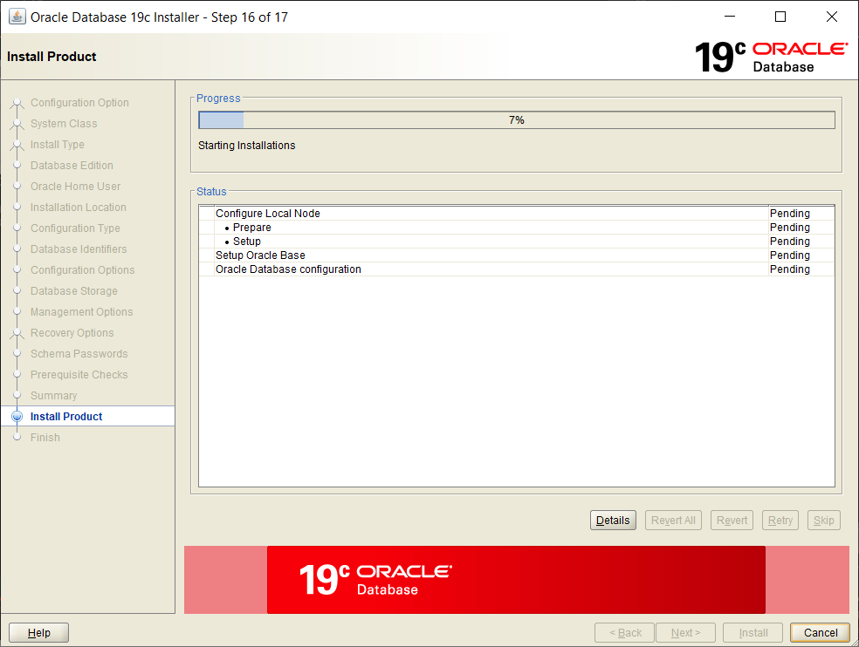Select the Install Type step
This screenshot has width=859, height=647.
[57, 145]
